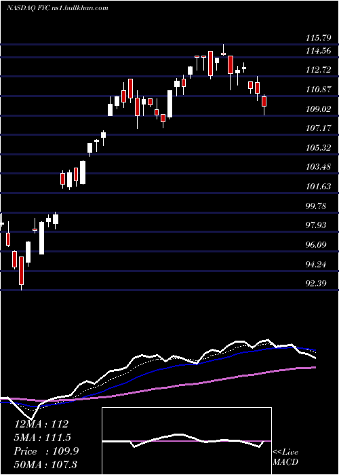Click the NASDAQ FYC ns1.bullkhan.com title

(58, 8)
